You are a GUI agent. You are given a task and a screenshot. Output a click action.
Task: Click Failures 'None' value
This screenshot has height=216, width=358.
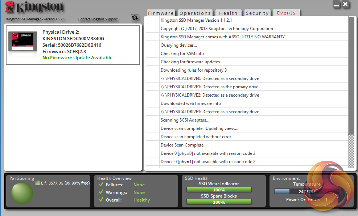click(139, 185)
